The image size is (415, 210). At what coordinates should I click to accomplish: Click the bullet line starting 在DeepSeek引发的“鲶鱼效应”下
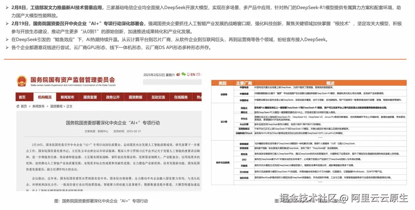(x=170, y=40)
